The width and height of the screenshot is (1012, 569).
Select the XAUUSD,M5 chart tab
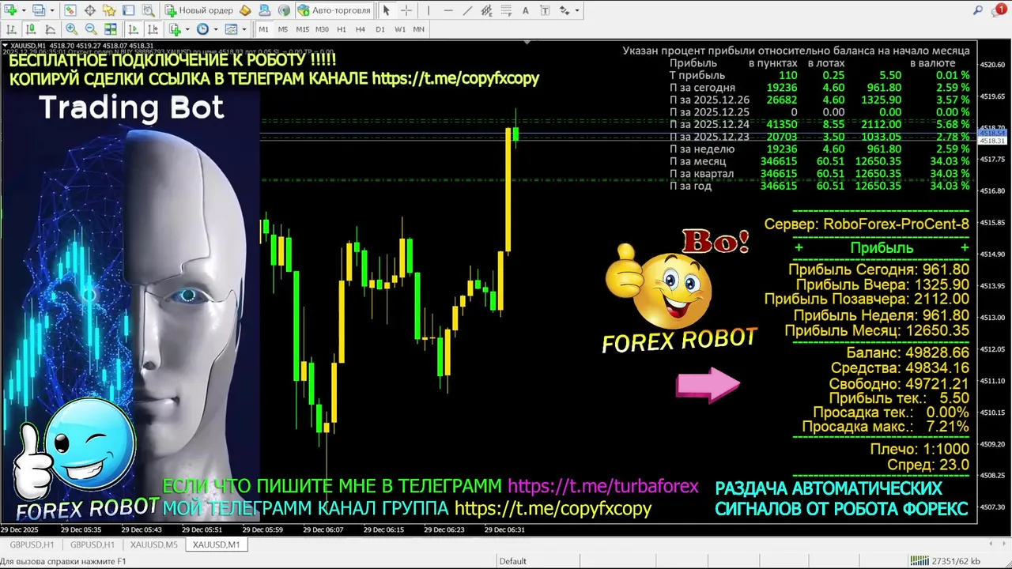[x=153, y=545]
